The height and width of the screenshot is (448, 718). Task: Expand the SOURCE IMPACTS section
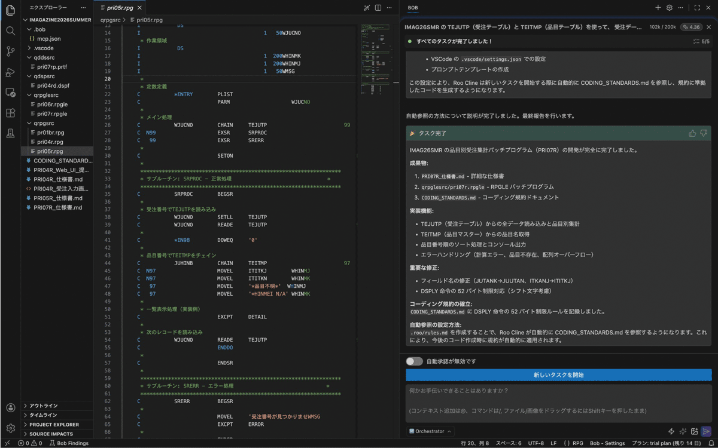(57, 434)
